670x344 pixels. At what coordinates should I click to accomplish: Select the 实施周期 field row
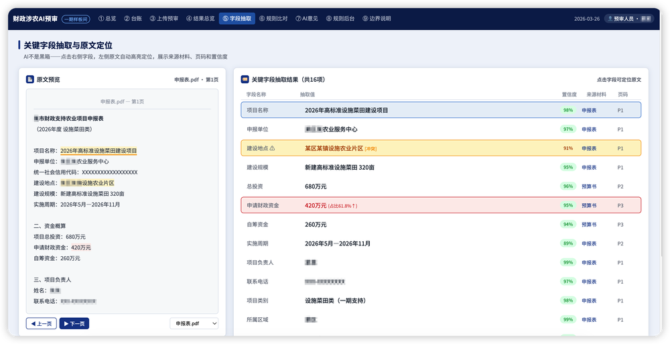(x=441, y=243)
